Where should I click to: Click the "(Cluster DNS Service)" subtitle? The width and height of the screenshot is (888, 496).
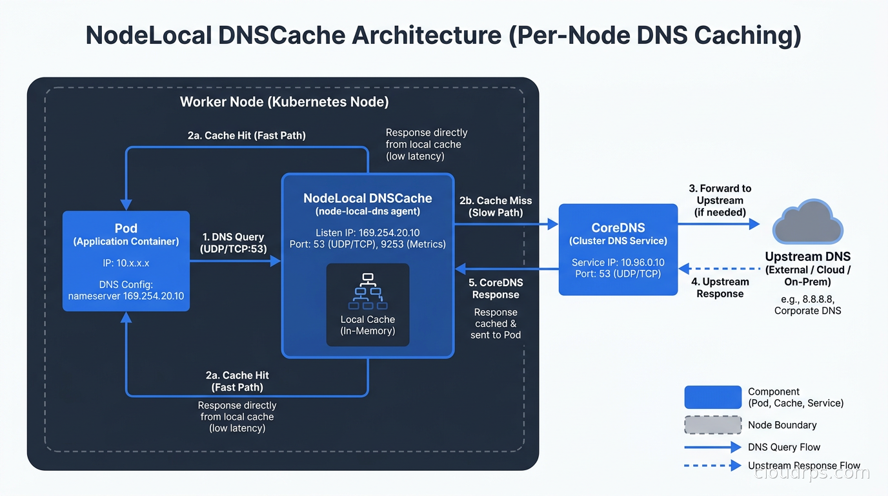coord(618,241)
